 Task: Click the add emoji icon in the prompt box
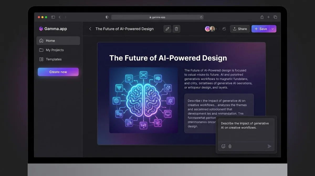223,146
